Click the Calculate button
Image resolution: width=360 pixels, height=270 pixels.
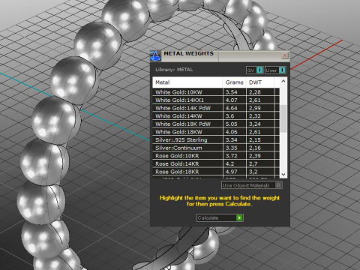click(220, 217)
